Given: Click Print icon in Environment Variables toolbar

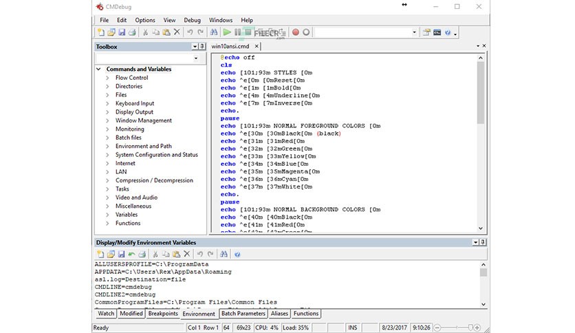Looking at the screenshot, I should (142, 254).
